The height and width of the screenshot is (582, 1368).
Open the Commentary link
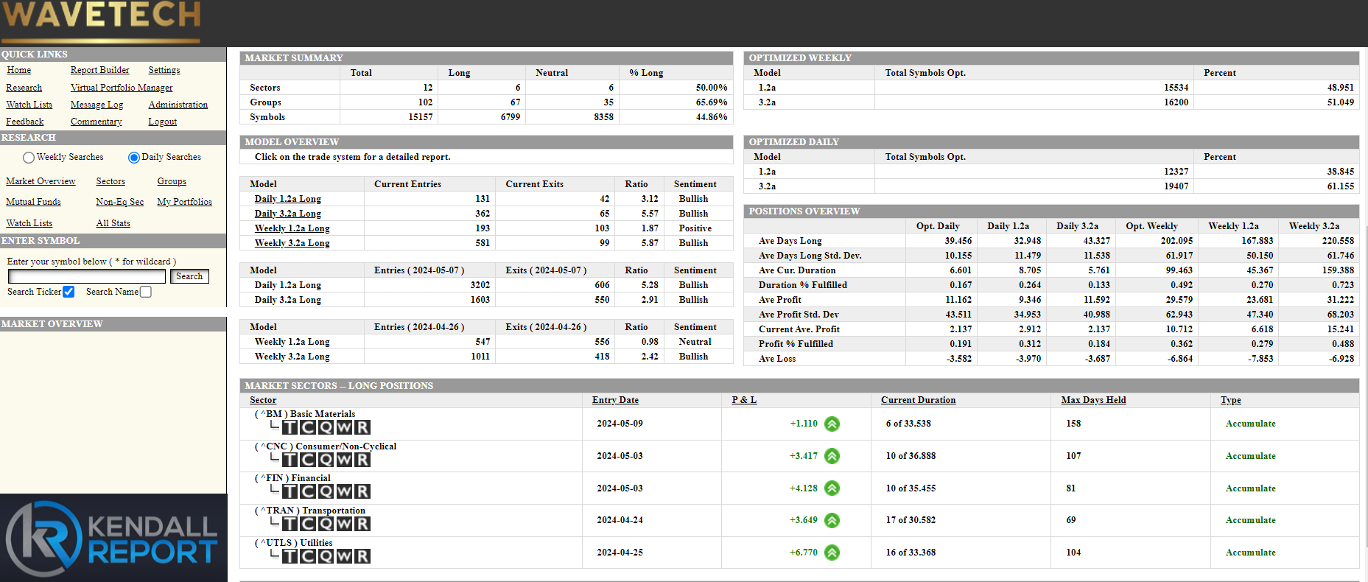click(97, 122)
